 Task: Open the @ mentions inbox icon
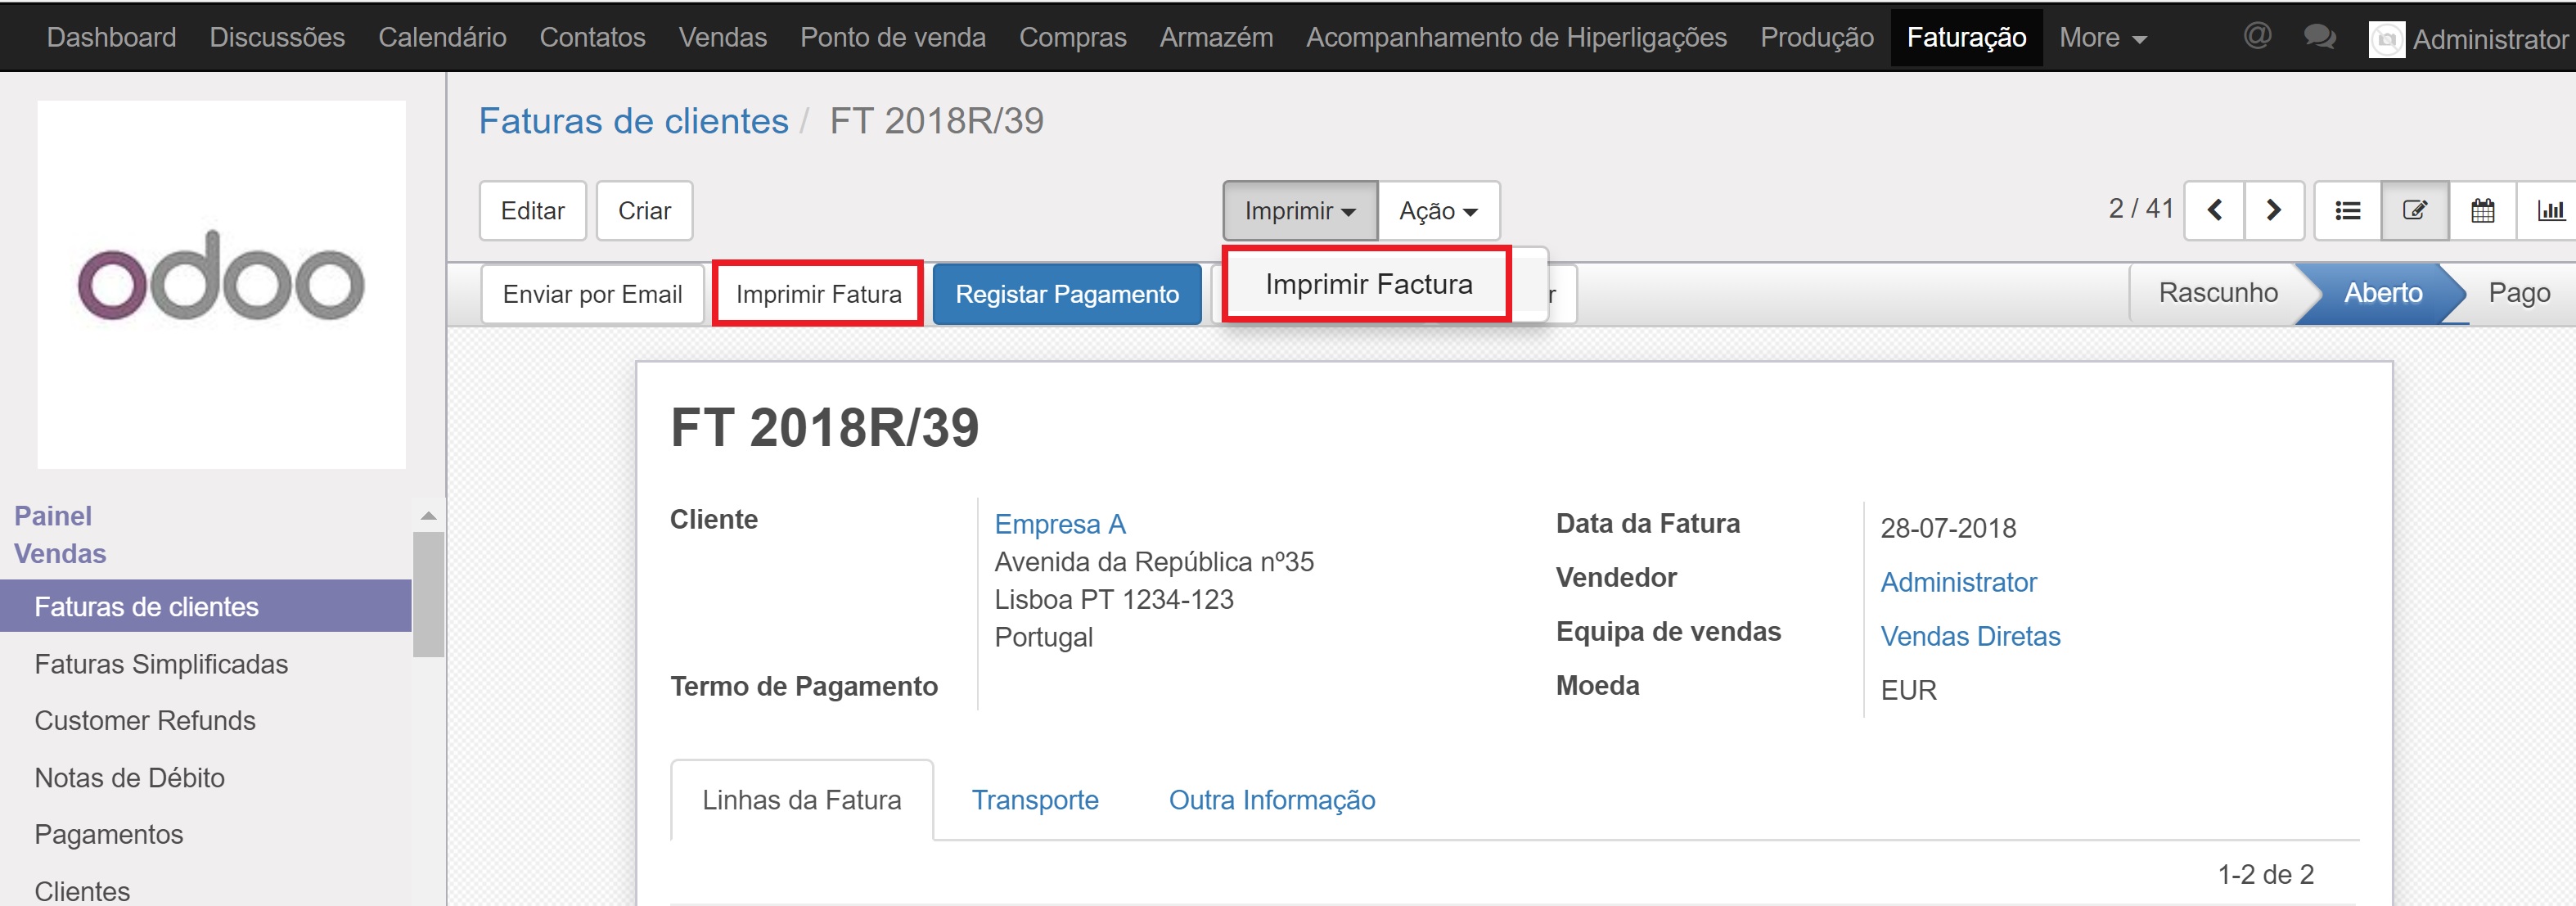2257,37
